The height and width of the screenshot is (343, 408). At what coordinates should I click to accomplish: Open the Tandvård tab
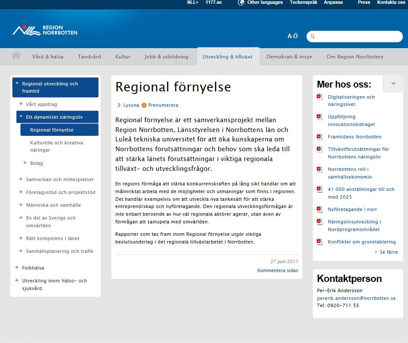(x=89, y=56)
